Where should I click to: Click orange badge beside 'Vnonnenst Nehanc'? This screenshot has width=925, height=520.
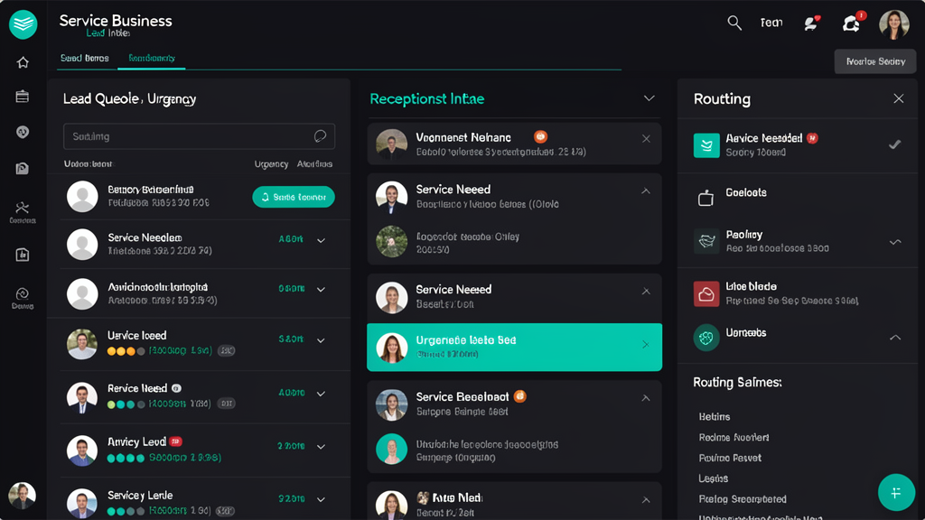click(540, 137)
